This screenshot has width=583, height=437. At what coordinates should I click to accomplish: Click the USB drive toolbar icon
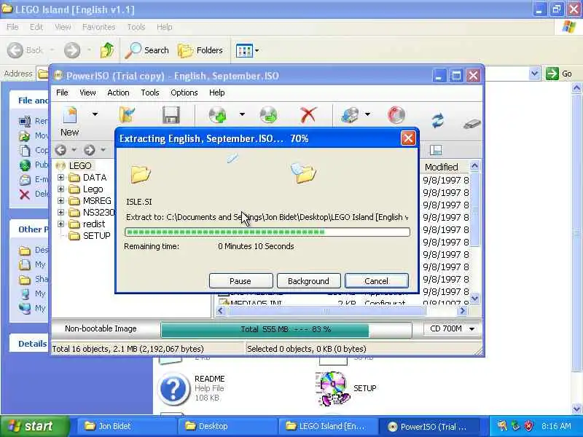472,123
